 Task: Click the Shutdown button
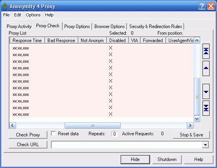[x=167, y=159]
